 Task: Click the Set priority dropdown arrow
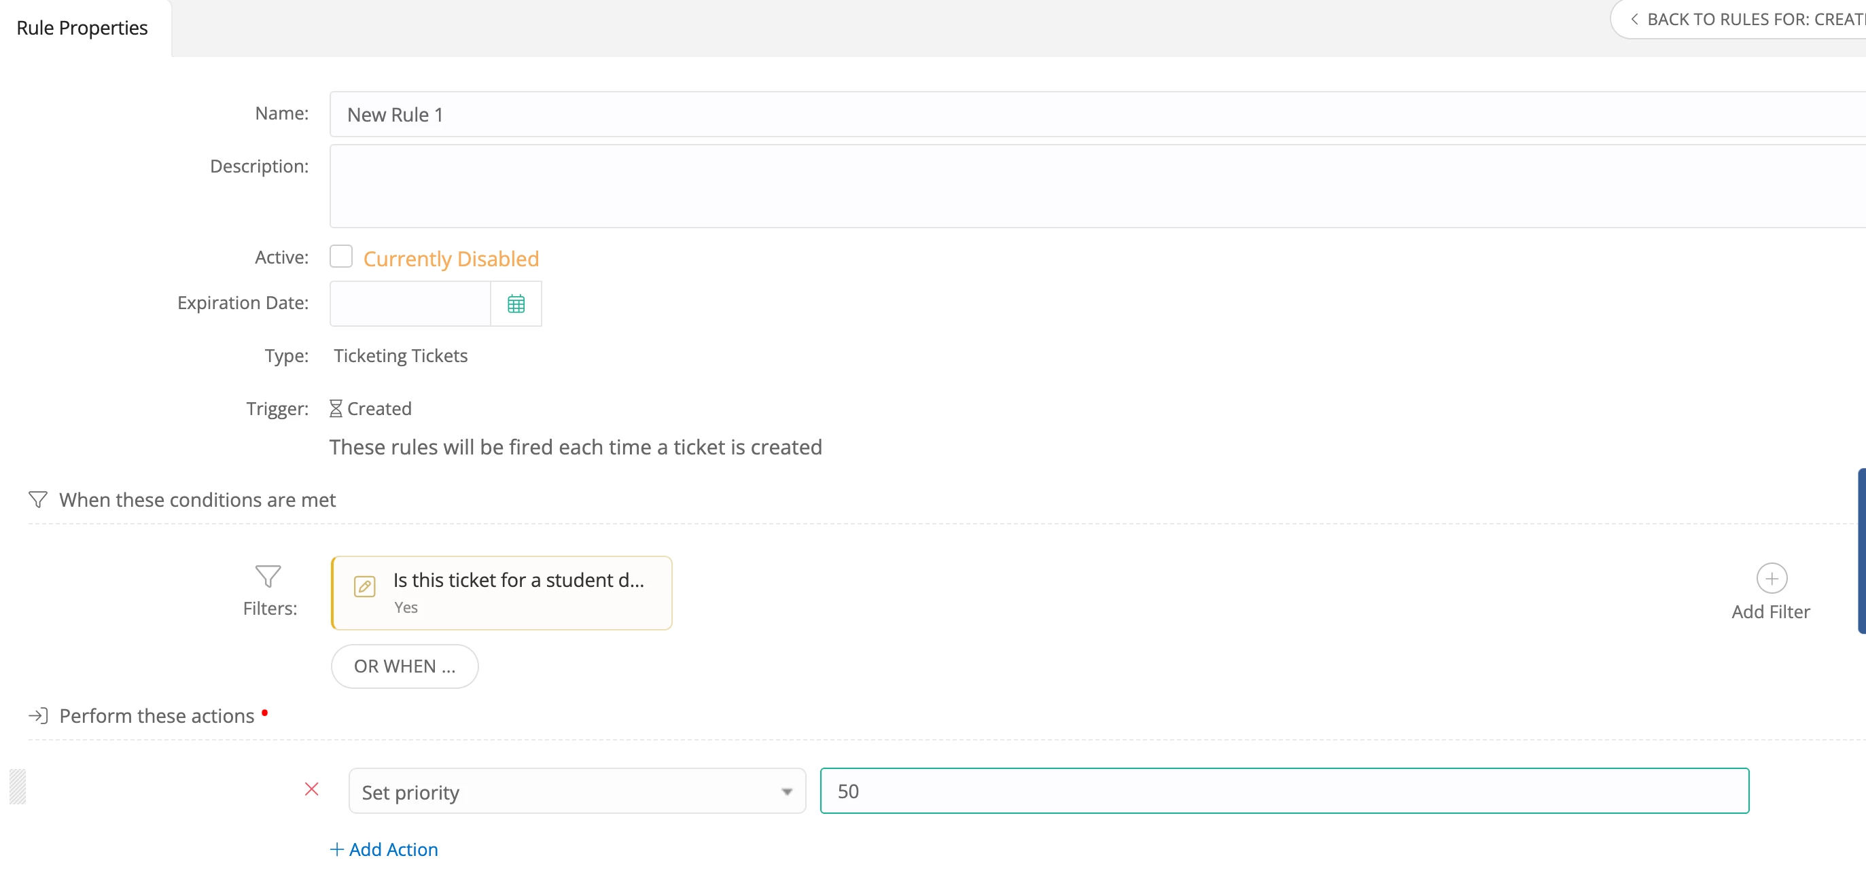point(787,792)
